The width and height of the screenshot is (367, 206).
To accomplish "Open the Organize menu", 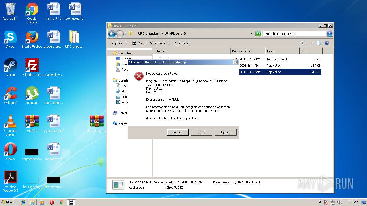I will 119,43.
